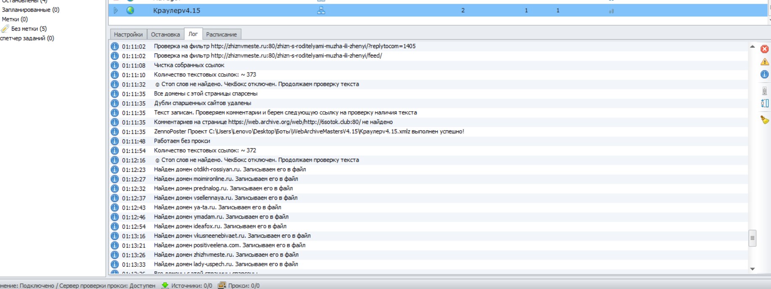This screenshot has height=289, width=771.
Task: Select log line 'Все домены с этой страницы спарсены'
Action: pos(206,94)
